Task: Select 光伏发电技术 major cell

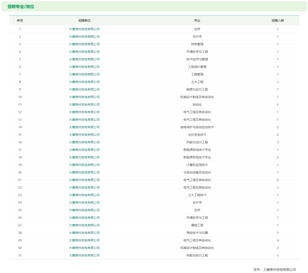Action: (197, 135)
